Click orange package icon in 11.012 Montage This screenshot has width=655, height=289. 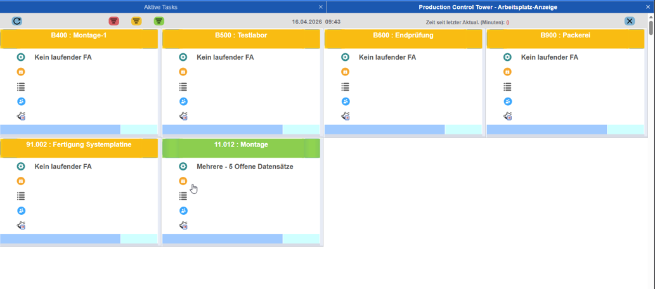[x=183, y=181]
